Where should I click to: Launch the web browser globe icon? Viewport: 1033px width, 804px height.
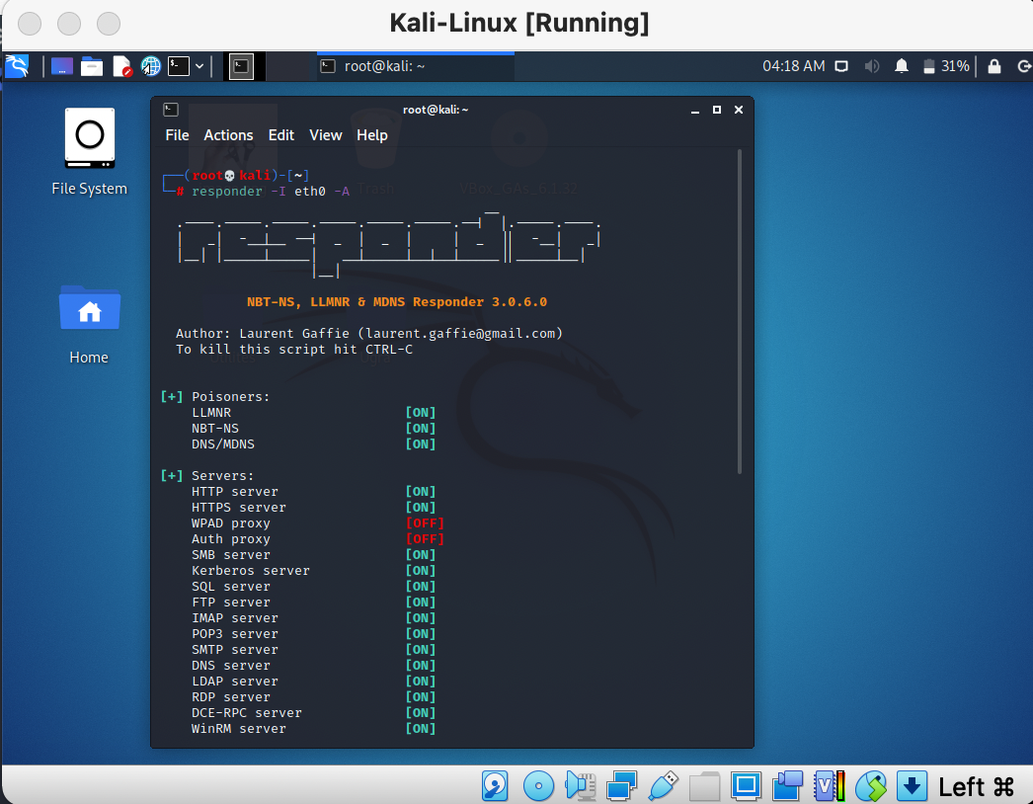pos(151,66)
